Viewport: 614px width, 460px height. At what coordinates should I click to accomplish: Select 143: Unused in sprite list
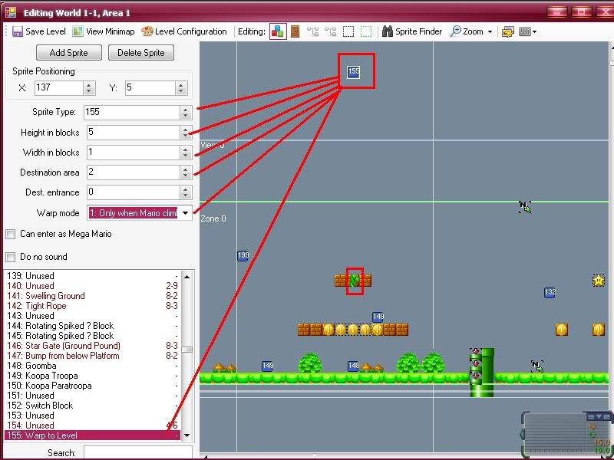(x=92, y=316)
